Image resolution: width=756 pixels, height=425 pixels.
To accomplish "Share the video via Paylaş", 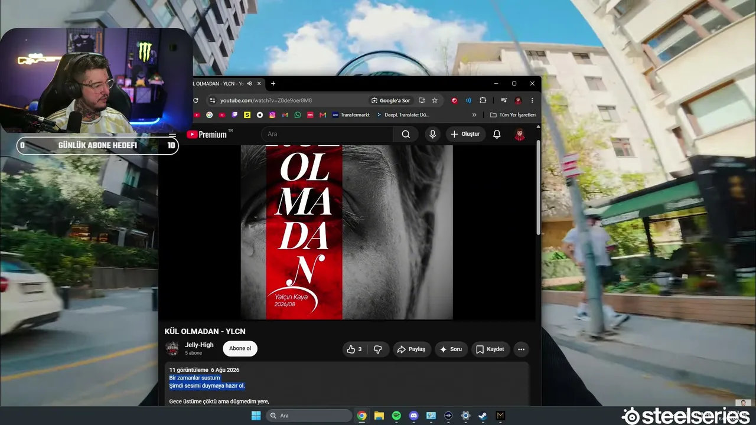I will point(411,349).
